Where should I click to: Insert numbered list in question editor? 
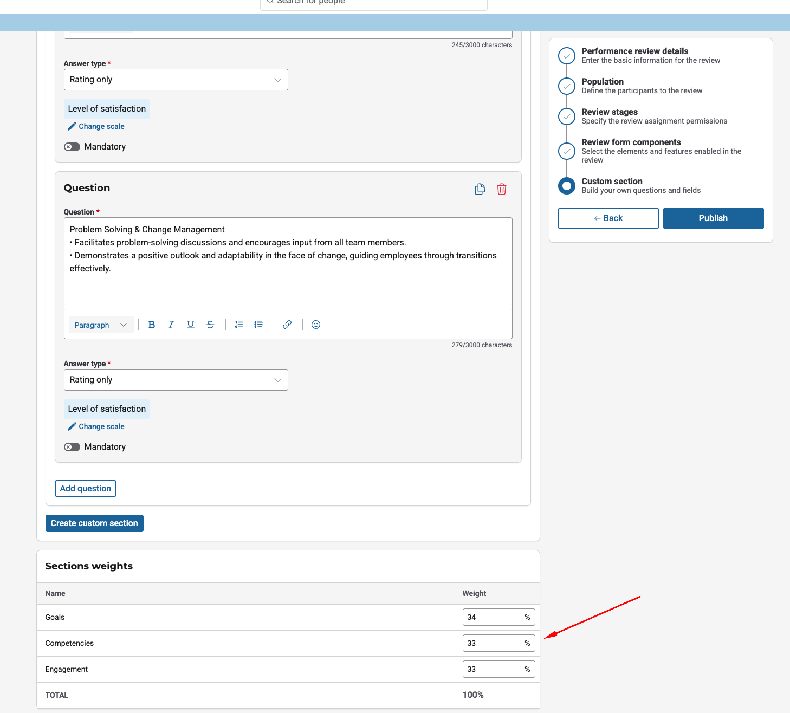point(239,325)
